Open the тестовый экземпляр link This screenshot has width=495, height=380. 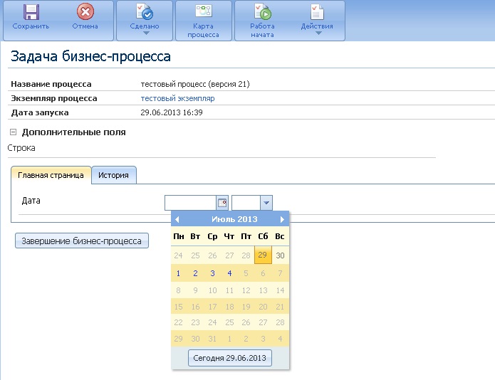point(177,99)
